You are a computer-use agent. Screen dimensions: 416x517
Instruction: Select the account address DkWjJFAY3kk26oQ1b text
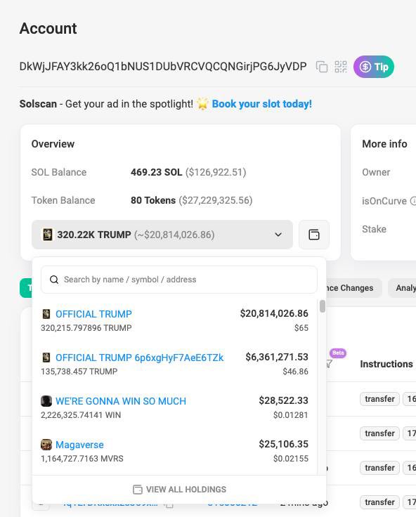(x=163, y=67)
